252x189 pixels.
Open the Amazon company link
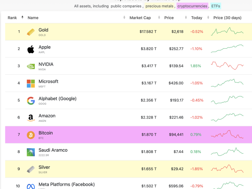[47, 116]
